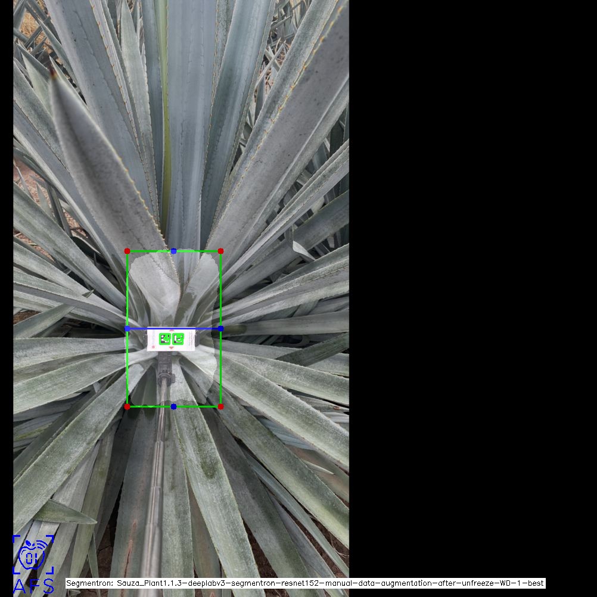
Task: Select the bottom-left red corner handle
Action: point(127,406)
